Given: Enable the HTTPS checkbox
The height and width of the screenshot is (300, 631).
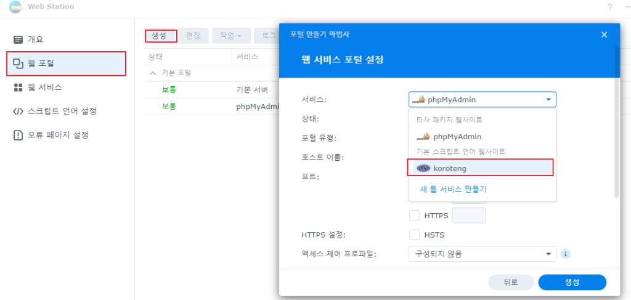Looking at the screenshot, I should pos(415,216).
